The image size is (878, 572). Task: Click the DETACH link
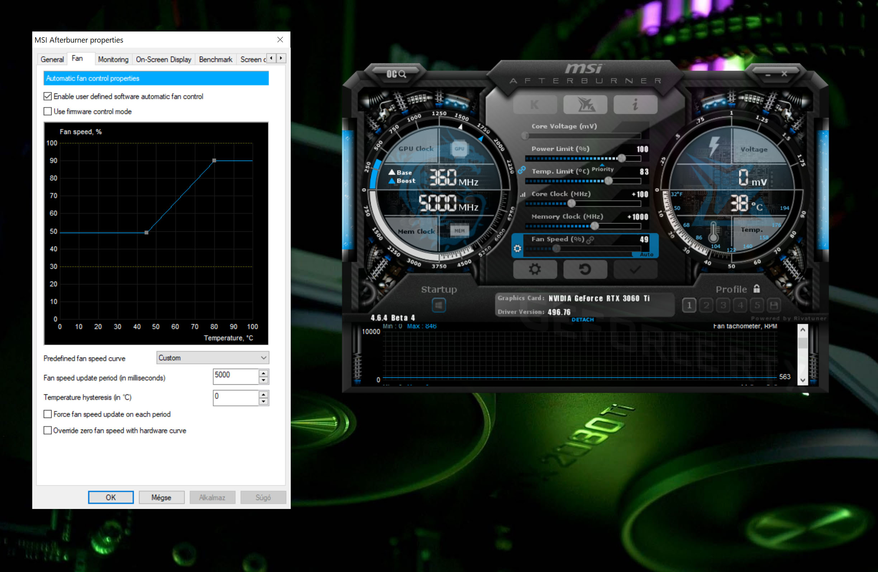pyautogui.click(x=583, y=319)
